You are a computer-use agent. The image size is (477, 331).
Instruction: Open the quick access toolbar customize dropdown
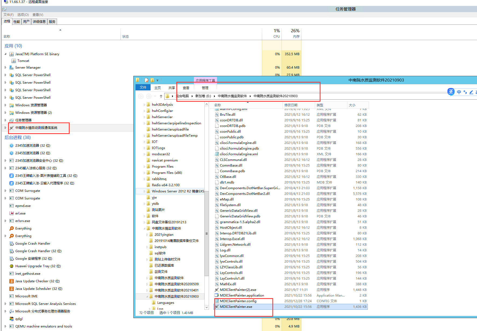(x=158, y=80)
